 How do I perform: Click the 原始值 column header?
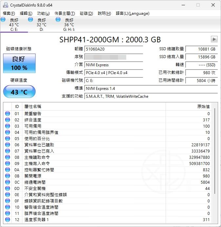(x=189, y=107)
